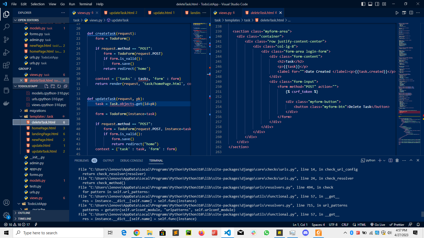Kill the terminal with the trash icon
424x238 pixels.
coord(397,160)
